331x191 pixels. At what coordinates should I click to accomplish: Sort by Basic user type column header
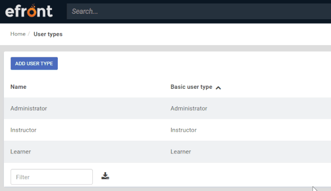[191, 87]
